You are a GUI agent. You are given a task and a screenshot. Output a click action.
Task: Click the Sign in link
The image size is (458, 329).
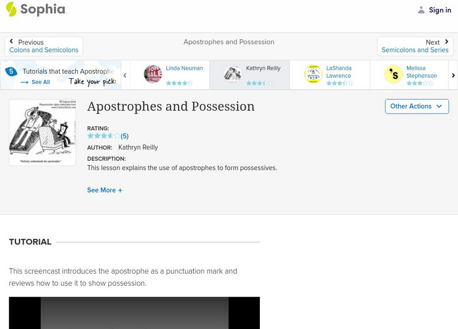pos(440,10)
